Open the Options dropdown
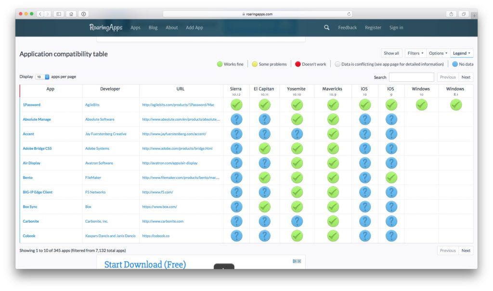 click(438, 53)
